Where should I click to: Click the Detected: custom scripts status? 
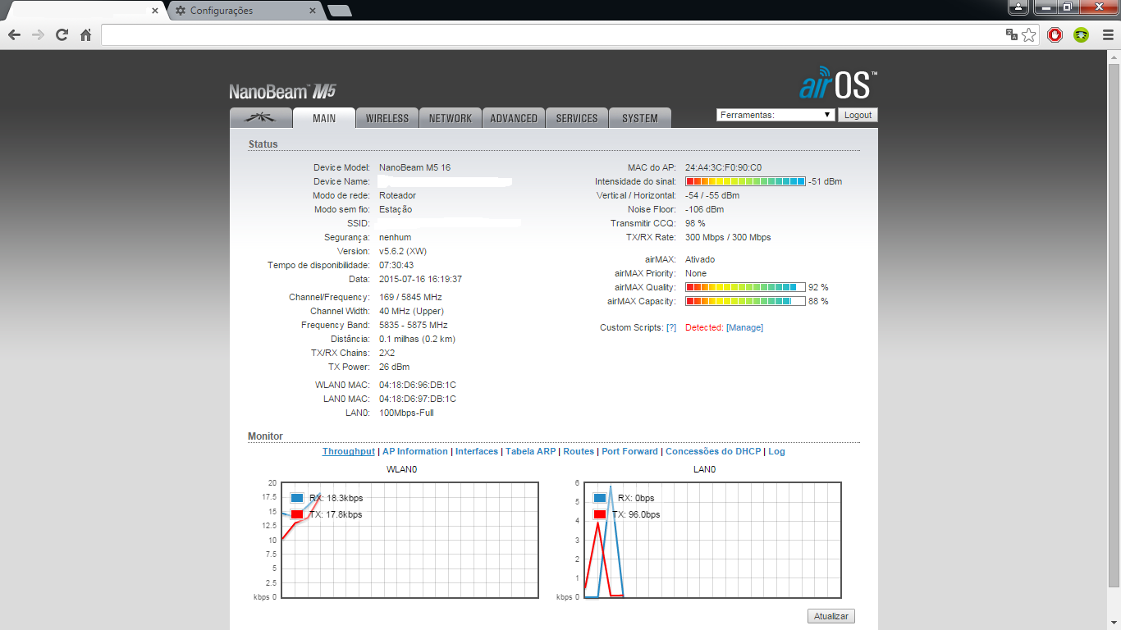pos(704,327)
